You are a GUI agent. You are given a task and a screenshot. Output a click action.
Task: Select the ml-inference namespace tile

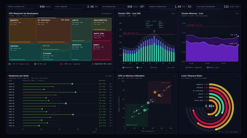coord(54,30)
